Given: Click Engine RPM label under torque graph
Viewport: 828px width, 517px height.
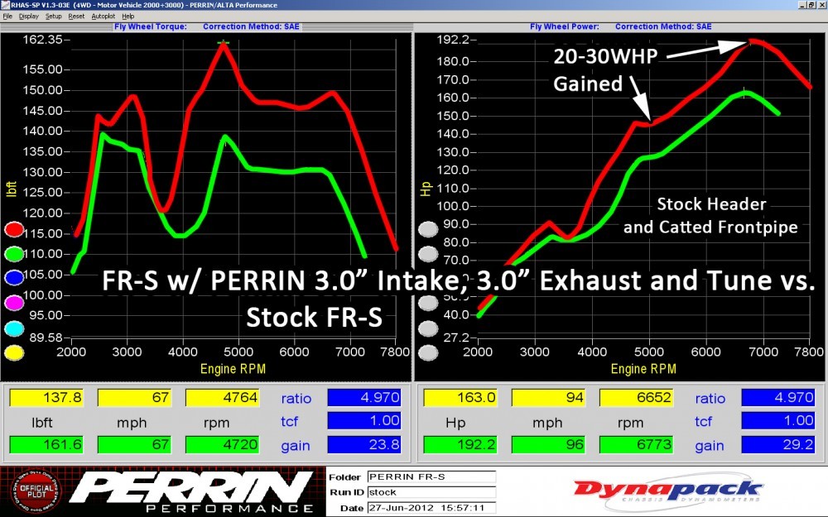Looking at the screenshot, I should point(233,369).
